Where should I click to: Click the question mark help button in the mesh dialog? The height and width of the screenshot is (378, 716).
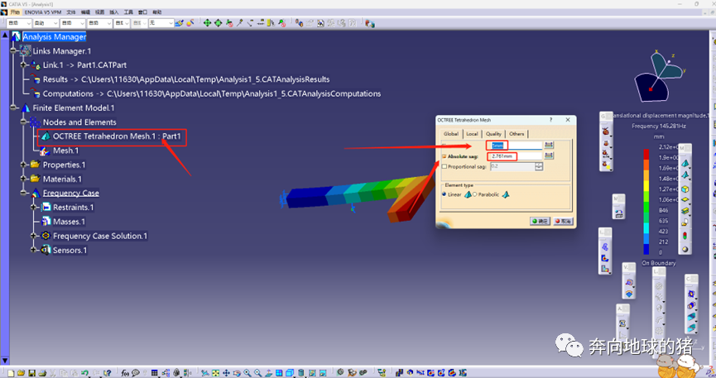(x=550, y=120)
